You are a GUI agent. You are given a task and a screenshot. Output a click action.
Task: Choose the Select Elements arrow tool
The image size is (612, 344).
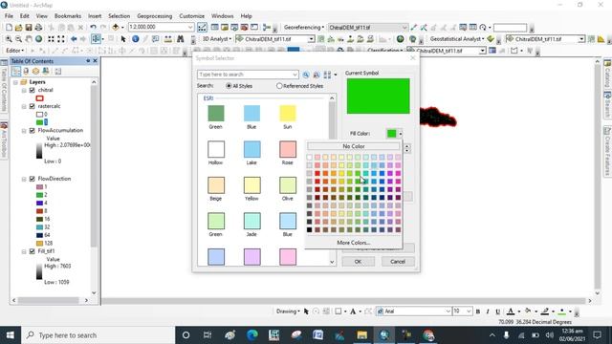coord(123,39)
